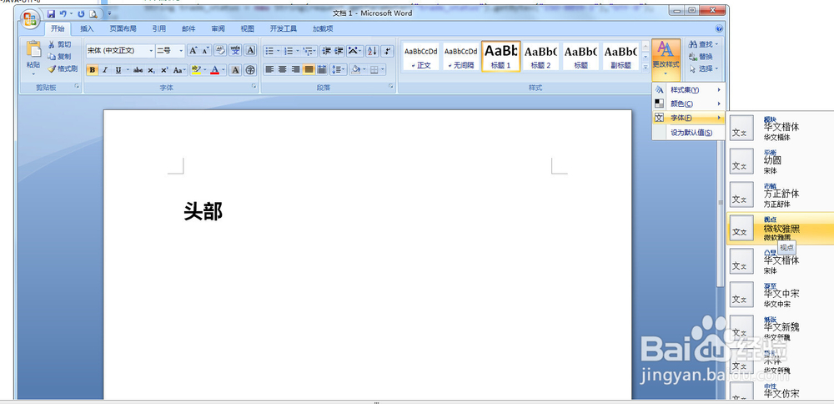Open the 审阅 (Review) tab

tap(218, 28)
